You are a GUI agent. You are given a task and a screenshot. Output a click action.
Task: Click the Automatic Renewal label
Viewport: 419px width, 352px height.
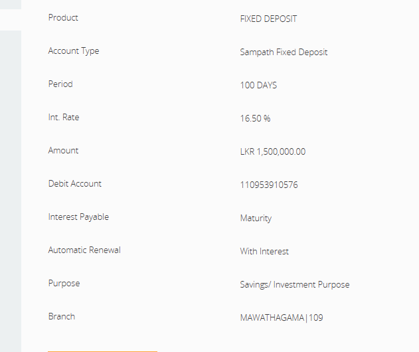[84, 250]
